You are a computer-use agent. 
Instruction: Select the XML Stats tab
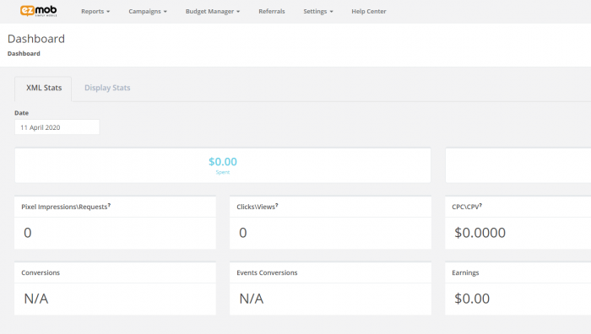coord(44,88)
